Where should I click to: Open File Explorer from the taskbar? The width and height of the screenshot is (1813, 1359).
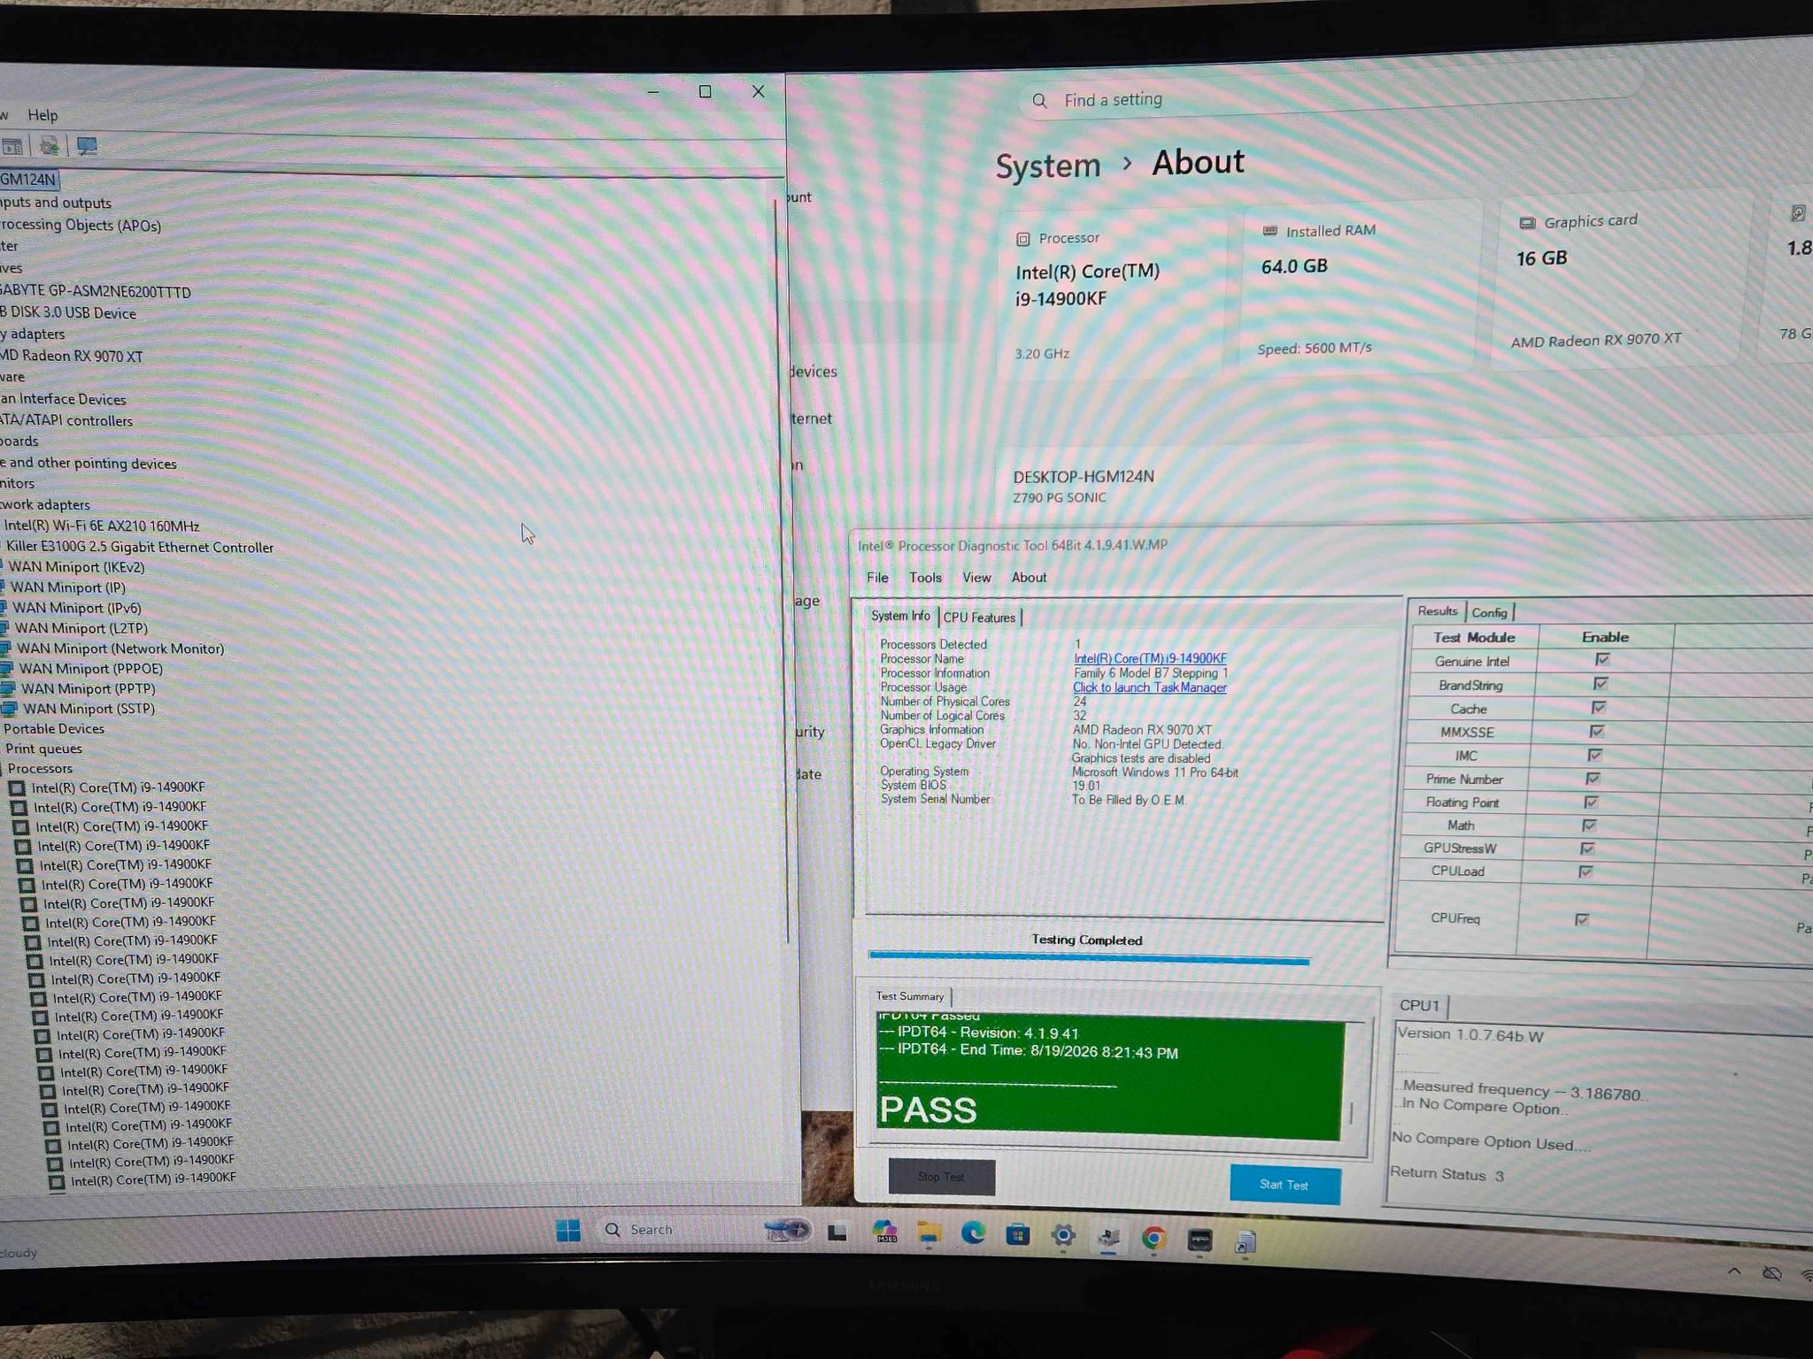[x=929, y=1234]
